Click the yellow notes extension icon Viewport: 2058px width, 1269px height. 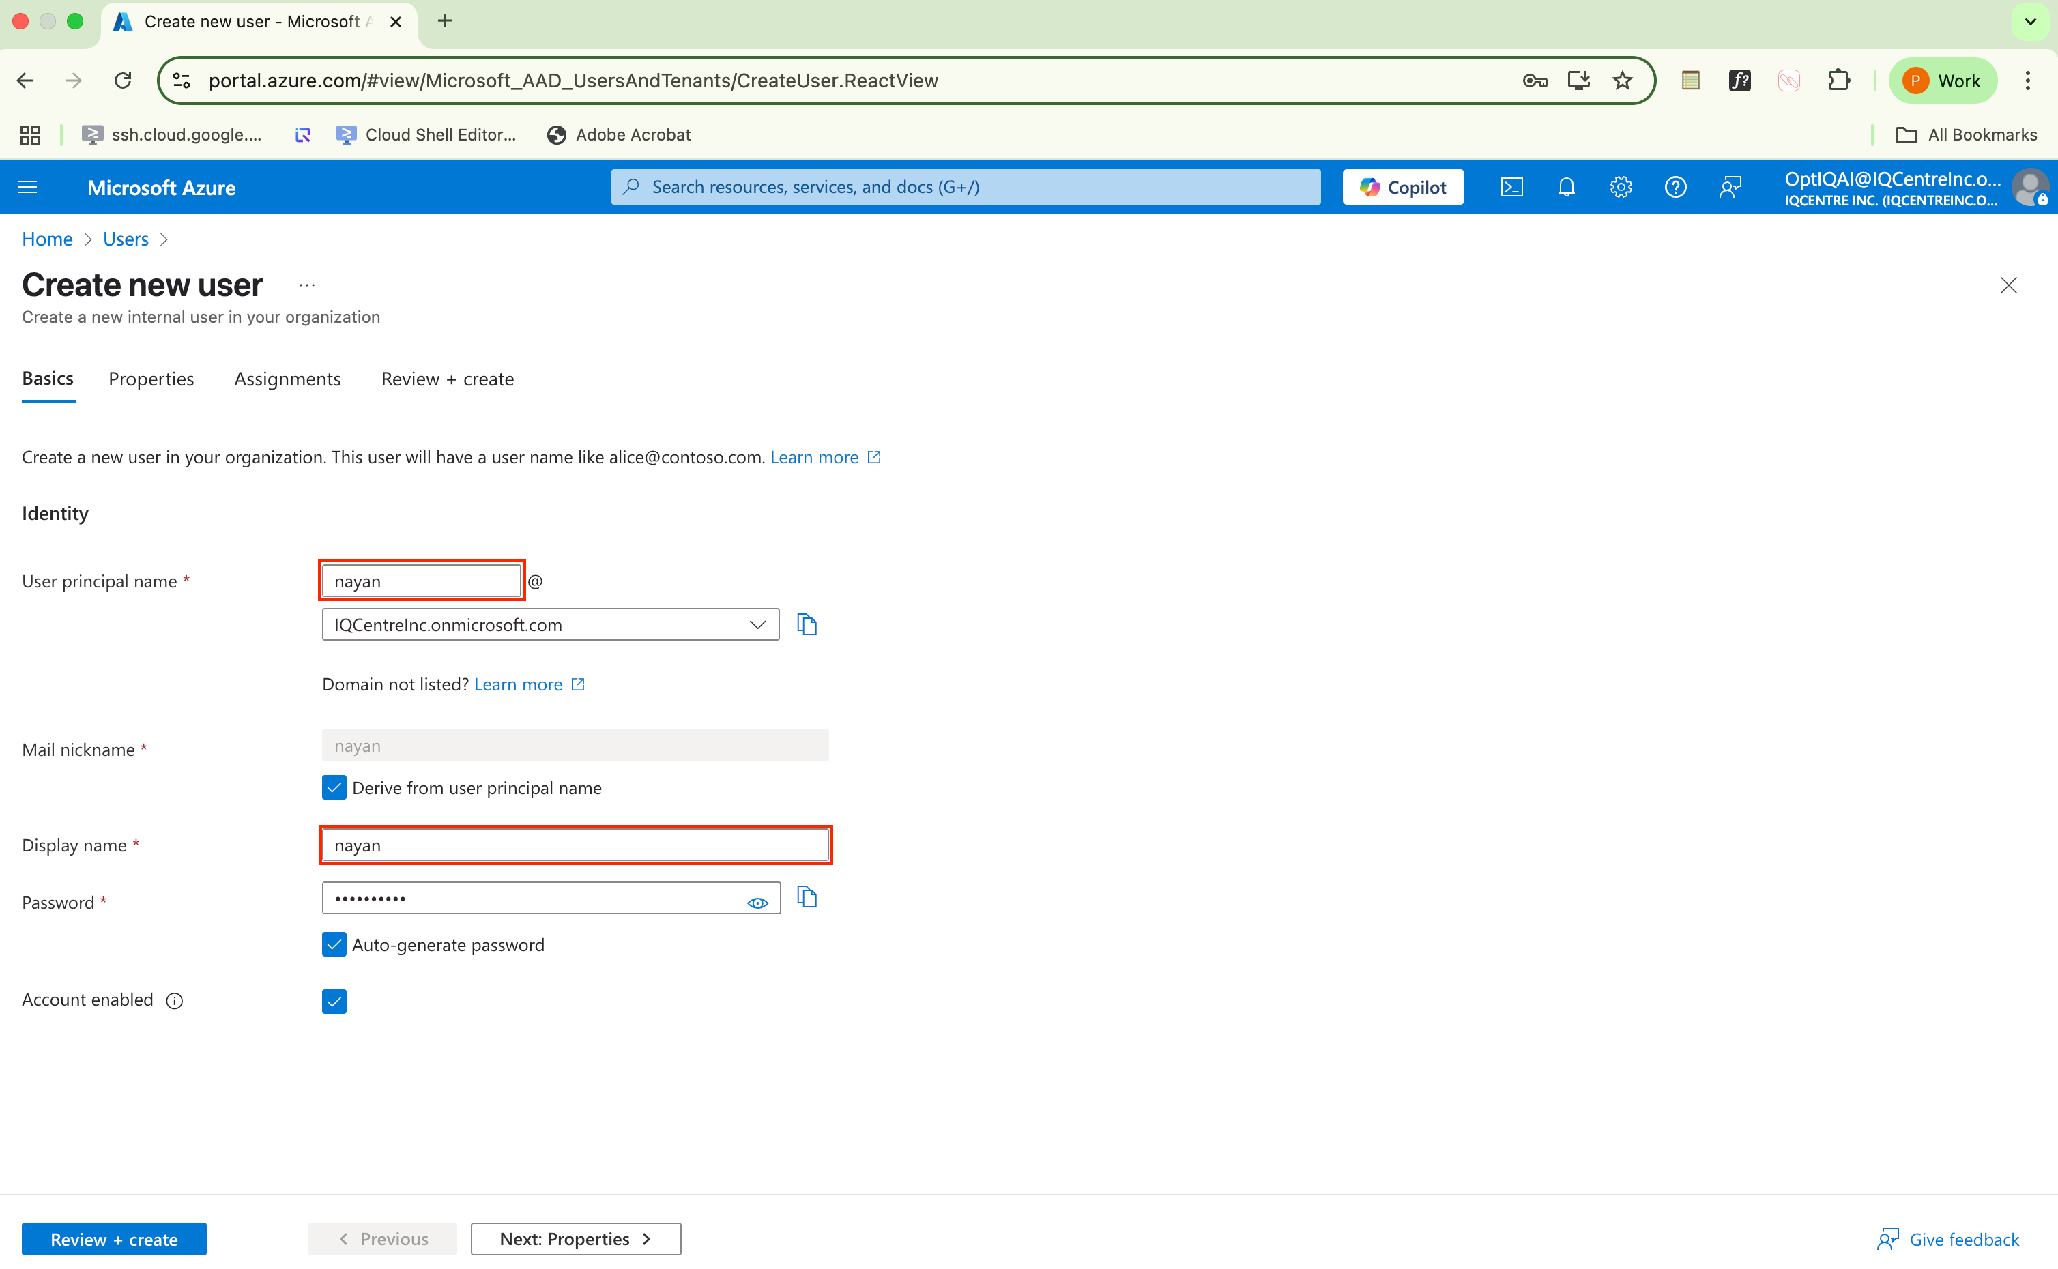click(x=1690, y=81)
